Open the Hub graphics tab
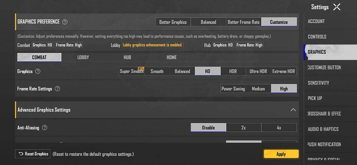Screen dimensions: 357x165 coord(127,57)
